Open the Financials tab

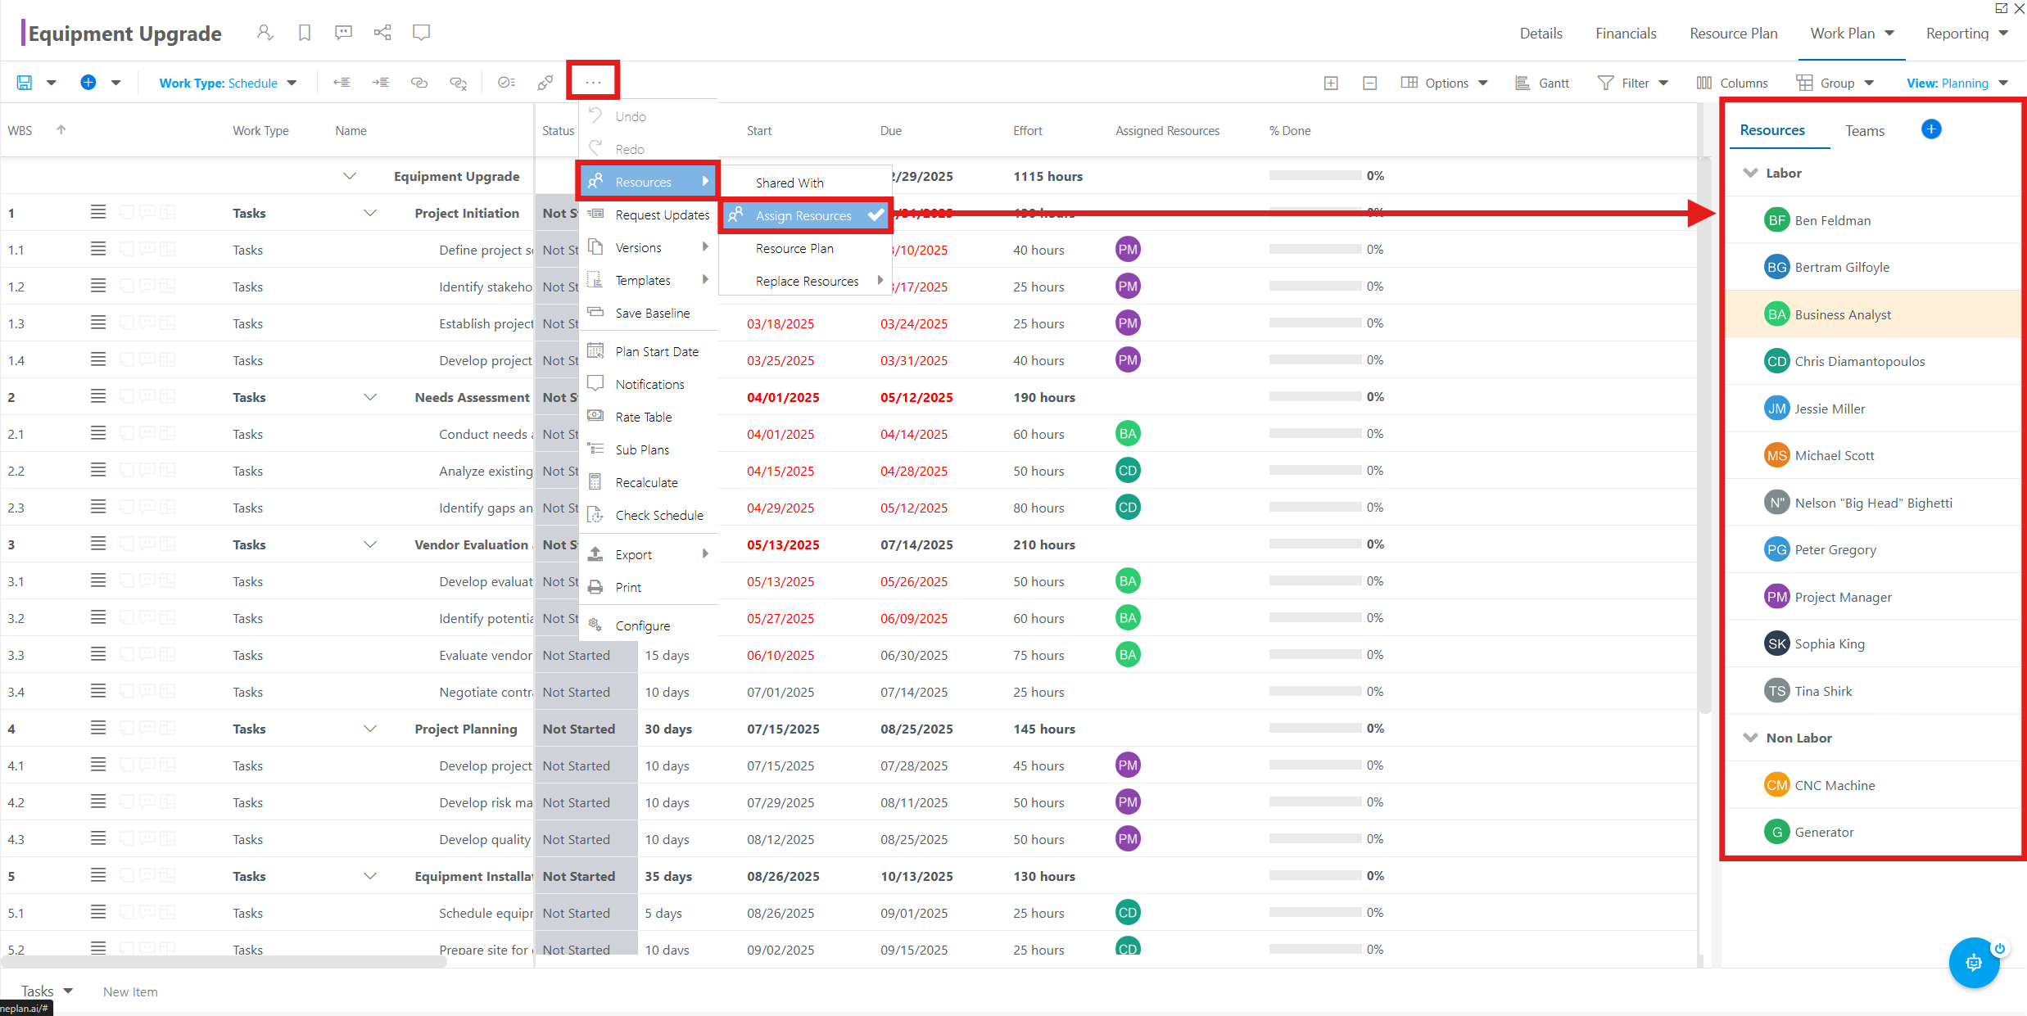(1626, 34)
